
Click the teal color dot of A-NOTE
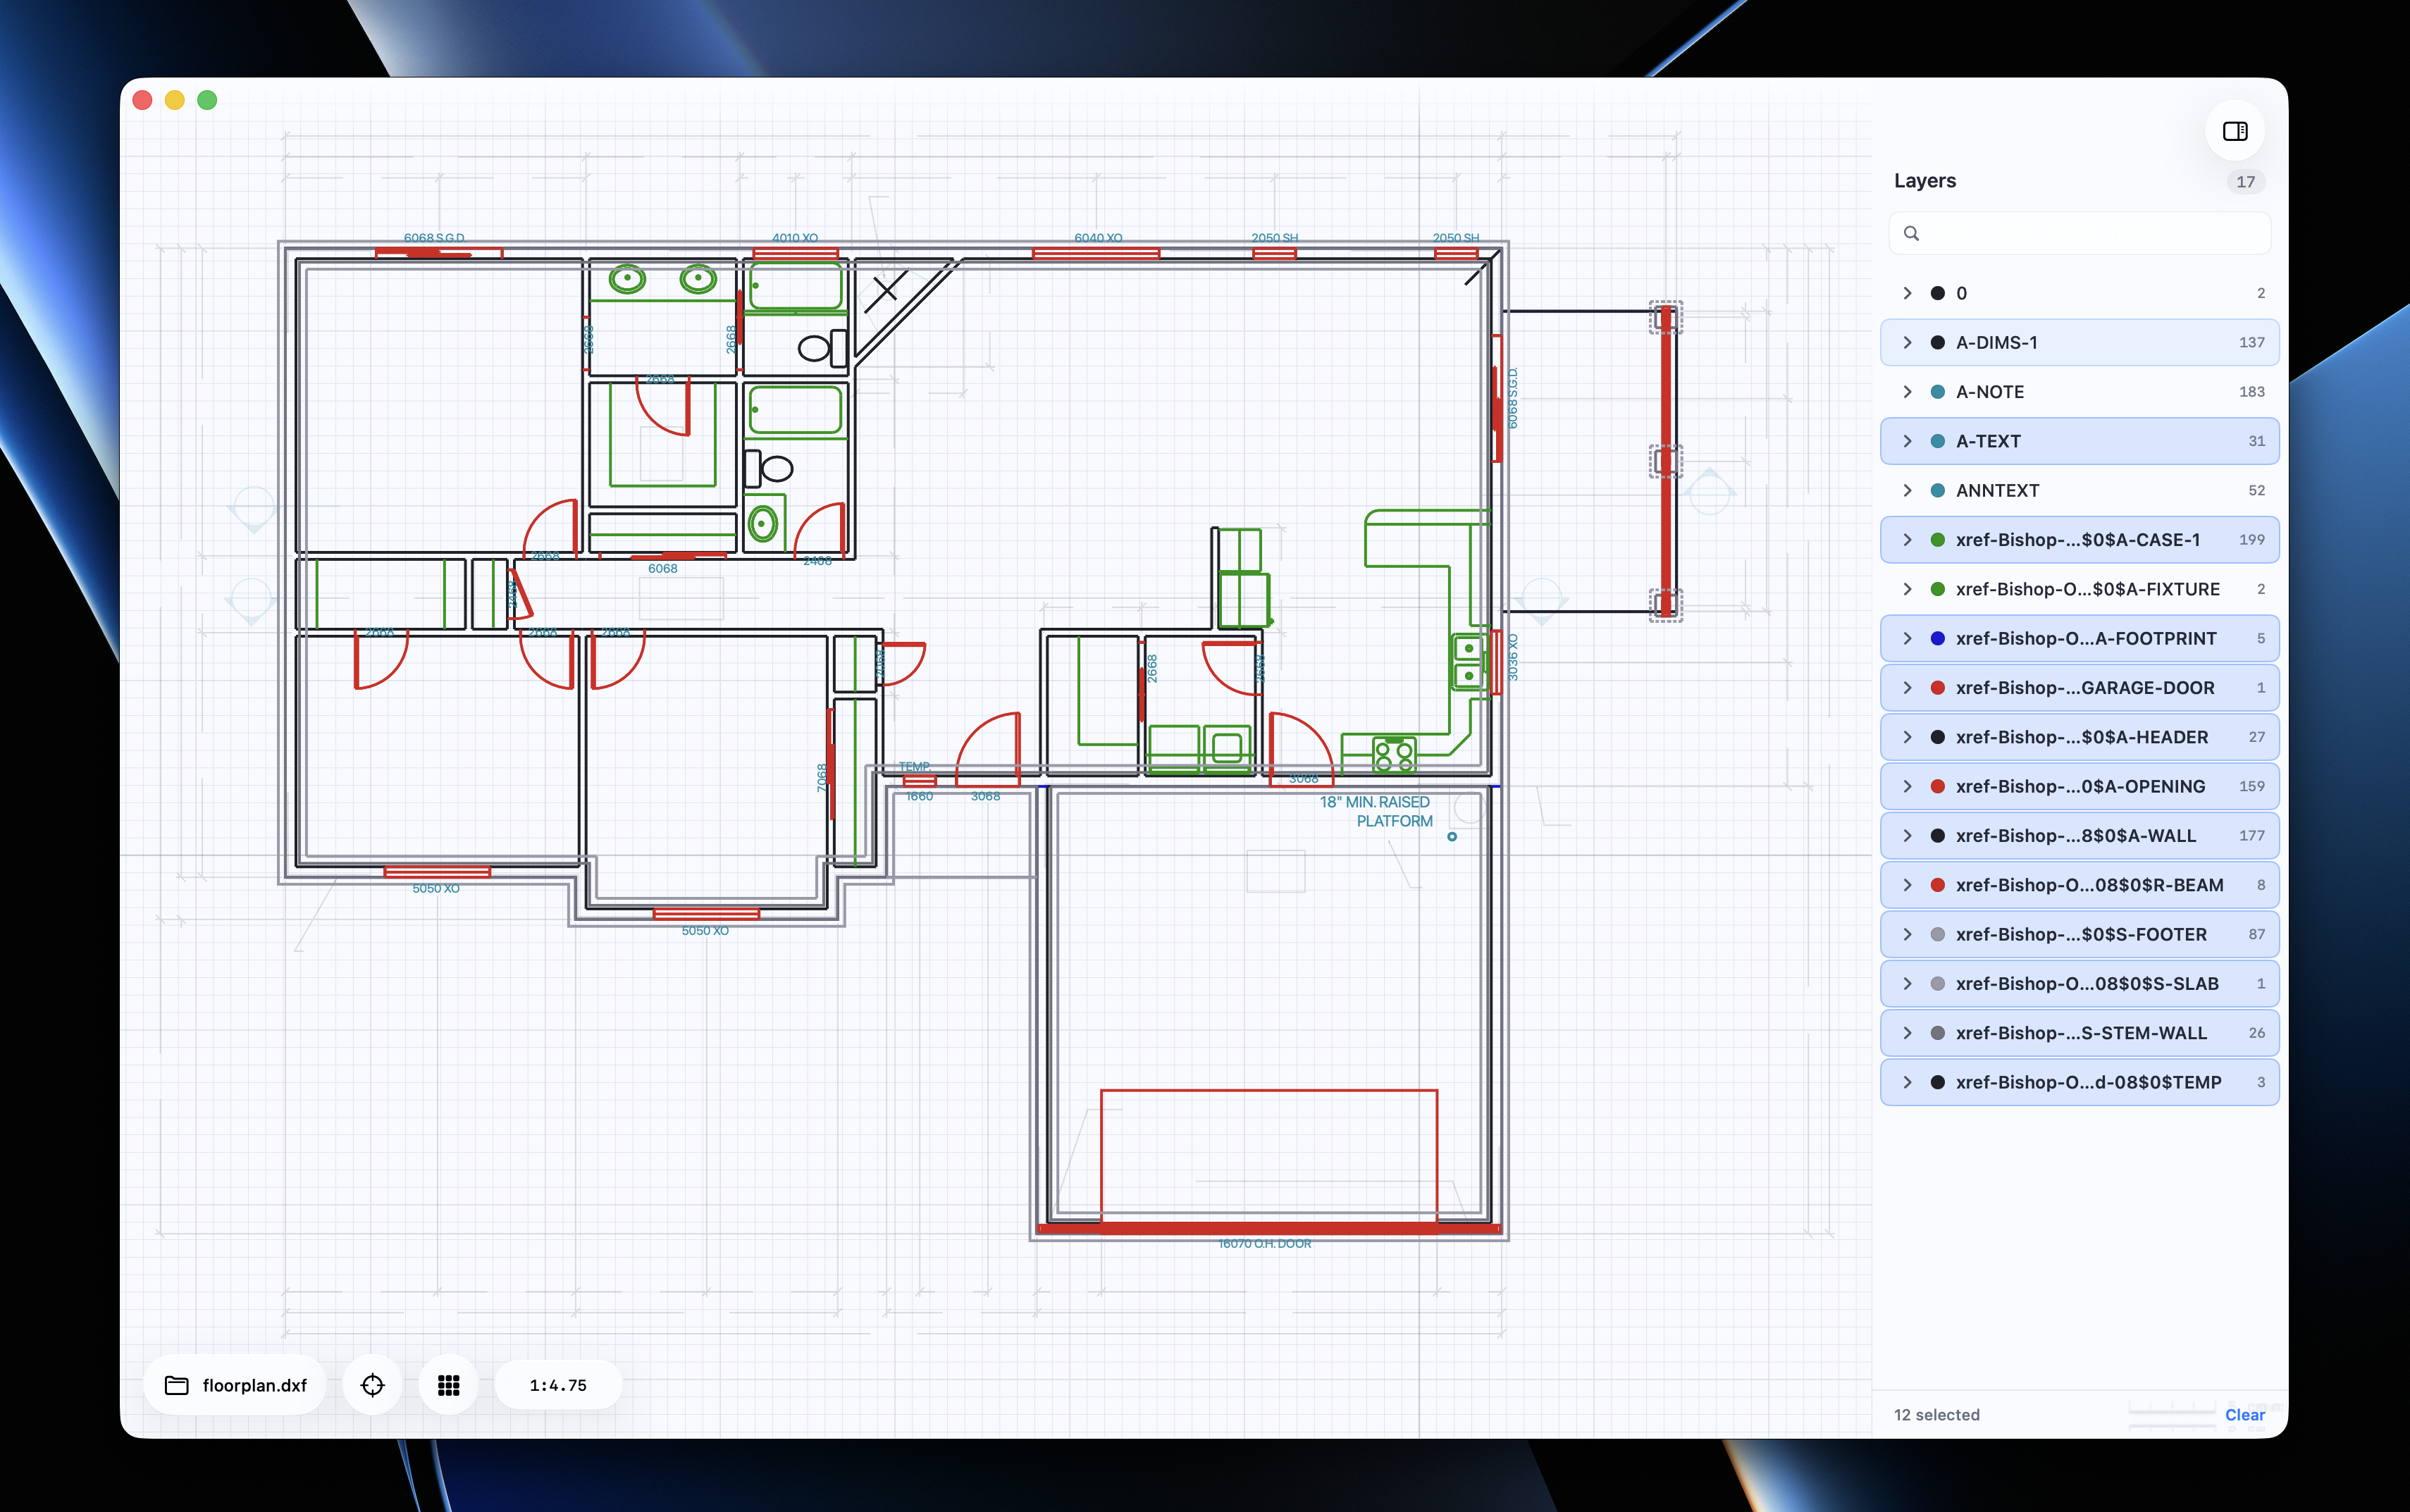click(x=1937, y=392)
